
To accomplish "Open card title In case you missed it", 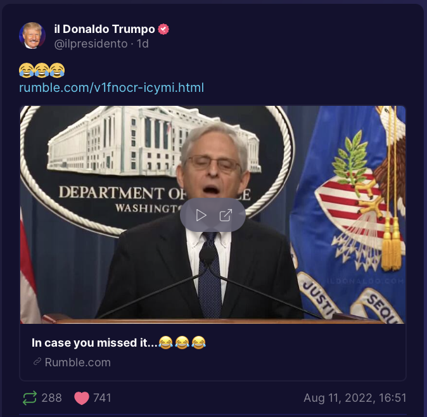I will 94,343.
